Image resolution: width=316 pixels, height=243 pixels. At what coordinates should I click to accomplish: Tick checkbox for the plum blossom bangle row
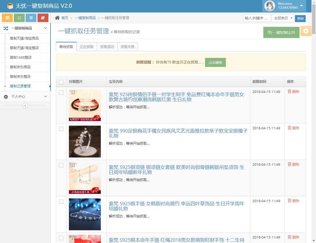61,129
